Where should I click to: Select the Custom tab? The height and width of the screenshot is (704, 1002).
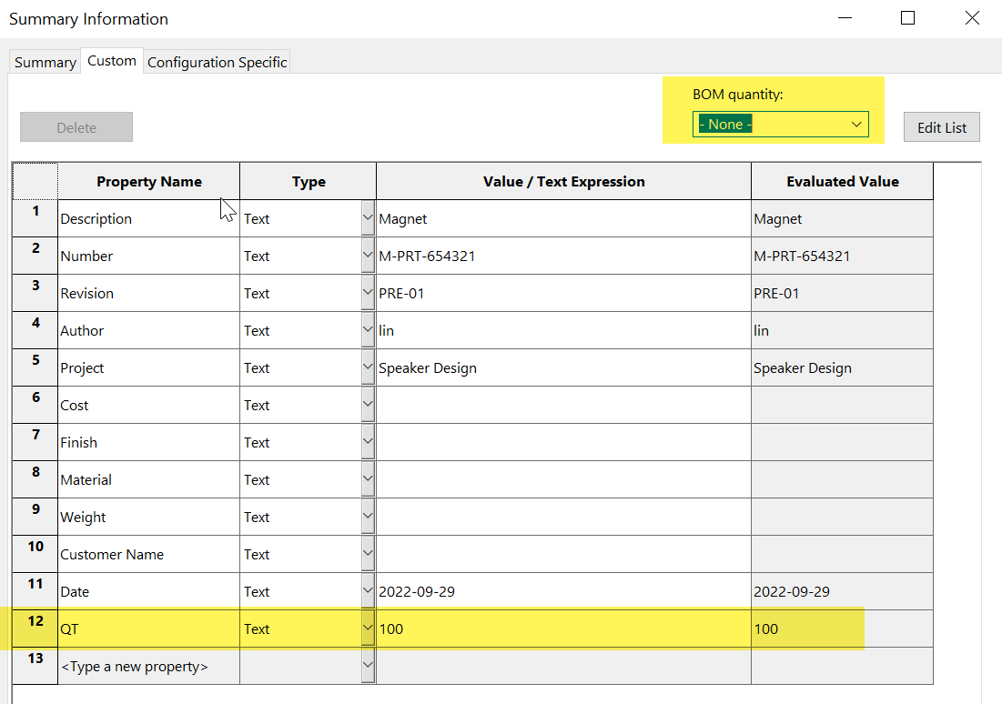[x=111, y=60]
